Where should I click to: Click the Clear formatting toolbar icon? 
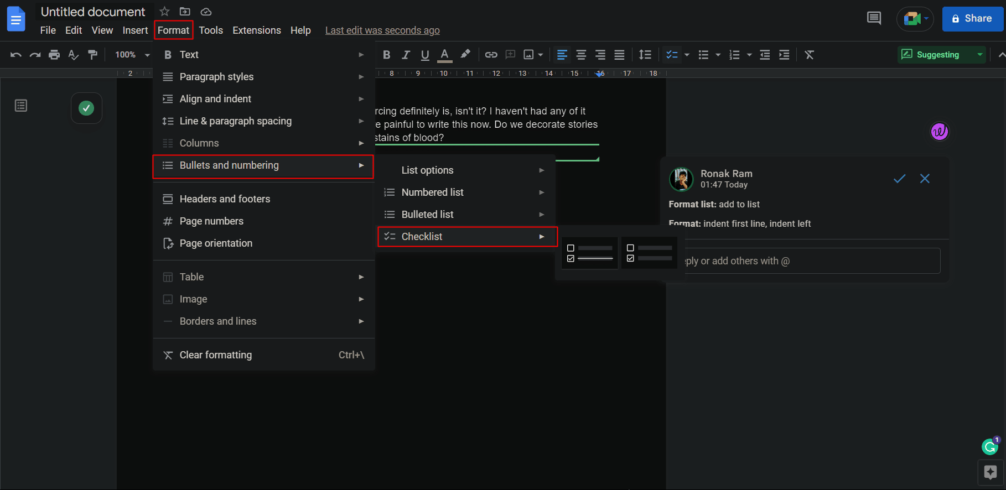click(x=810, y=55)
